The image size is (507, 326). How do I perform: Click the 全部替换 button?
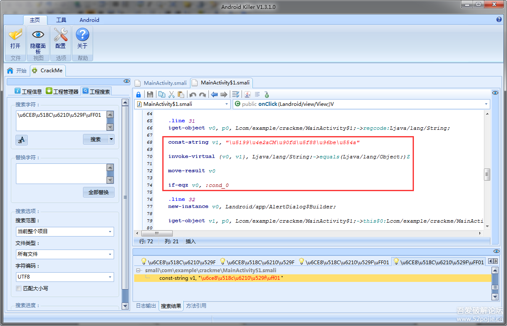[x=99, y=192]
